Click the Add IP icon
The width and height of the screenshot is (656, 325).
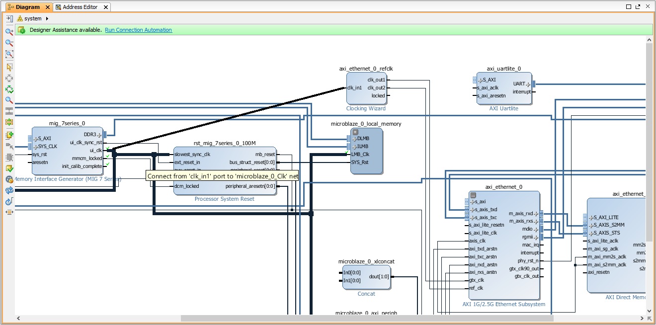[9, 135]
